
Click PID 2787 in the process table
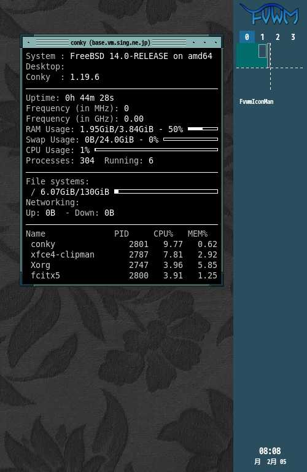tap(139, 254)
